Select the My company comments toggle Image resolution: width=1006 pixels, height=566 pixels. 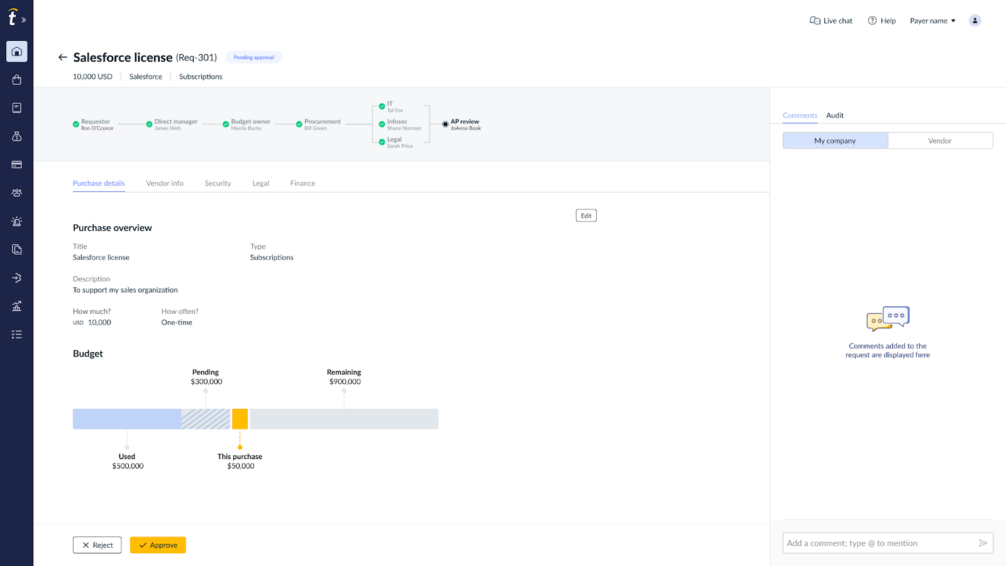pyautogui.click(x=835, y=141)
